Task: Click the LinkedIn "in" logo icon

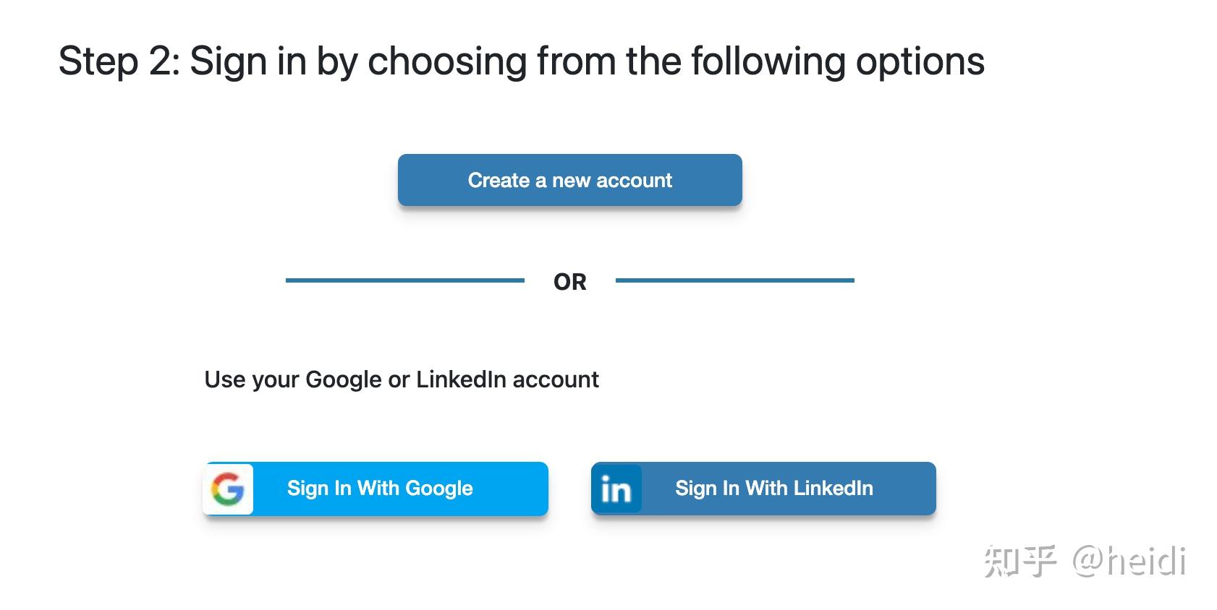Action: click(x=616, y=489)
